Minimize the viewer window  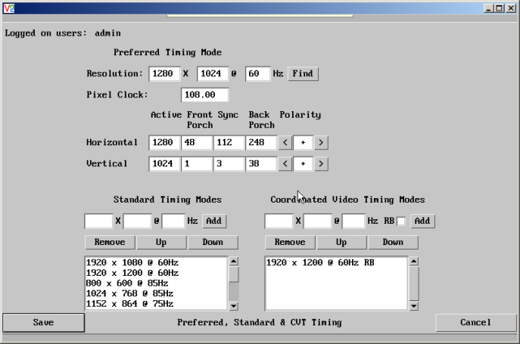(488, 8)
